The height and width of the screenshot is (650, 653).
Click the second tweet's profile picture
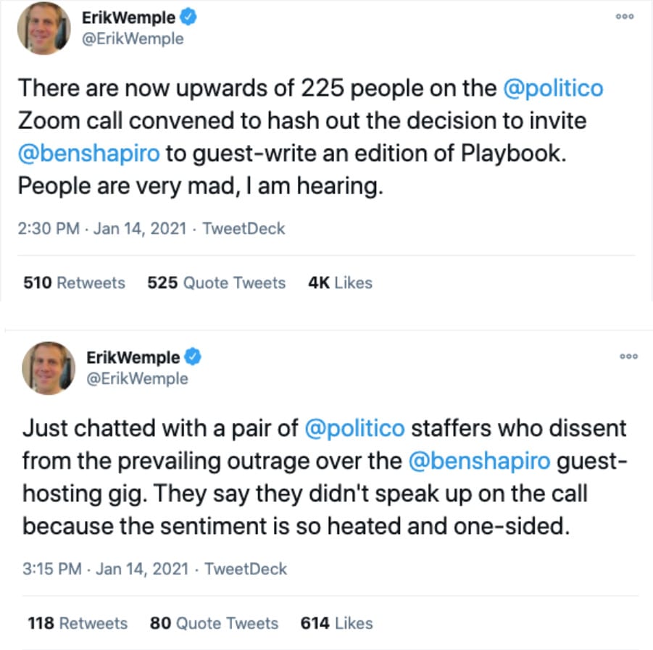49,367
